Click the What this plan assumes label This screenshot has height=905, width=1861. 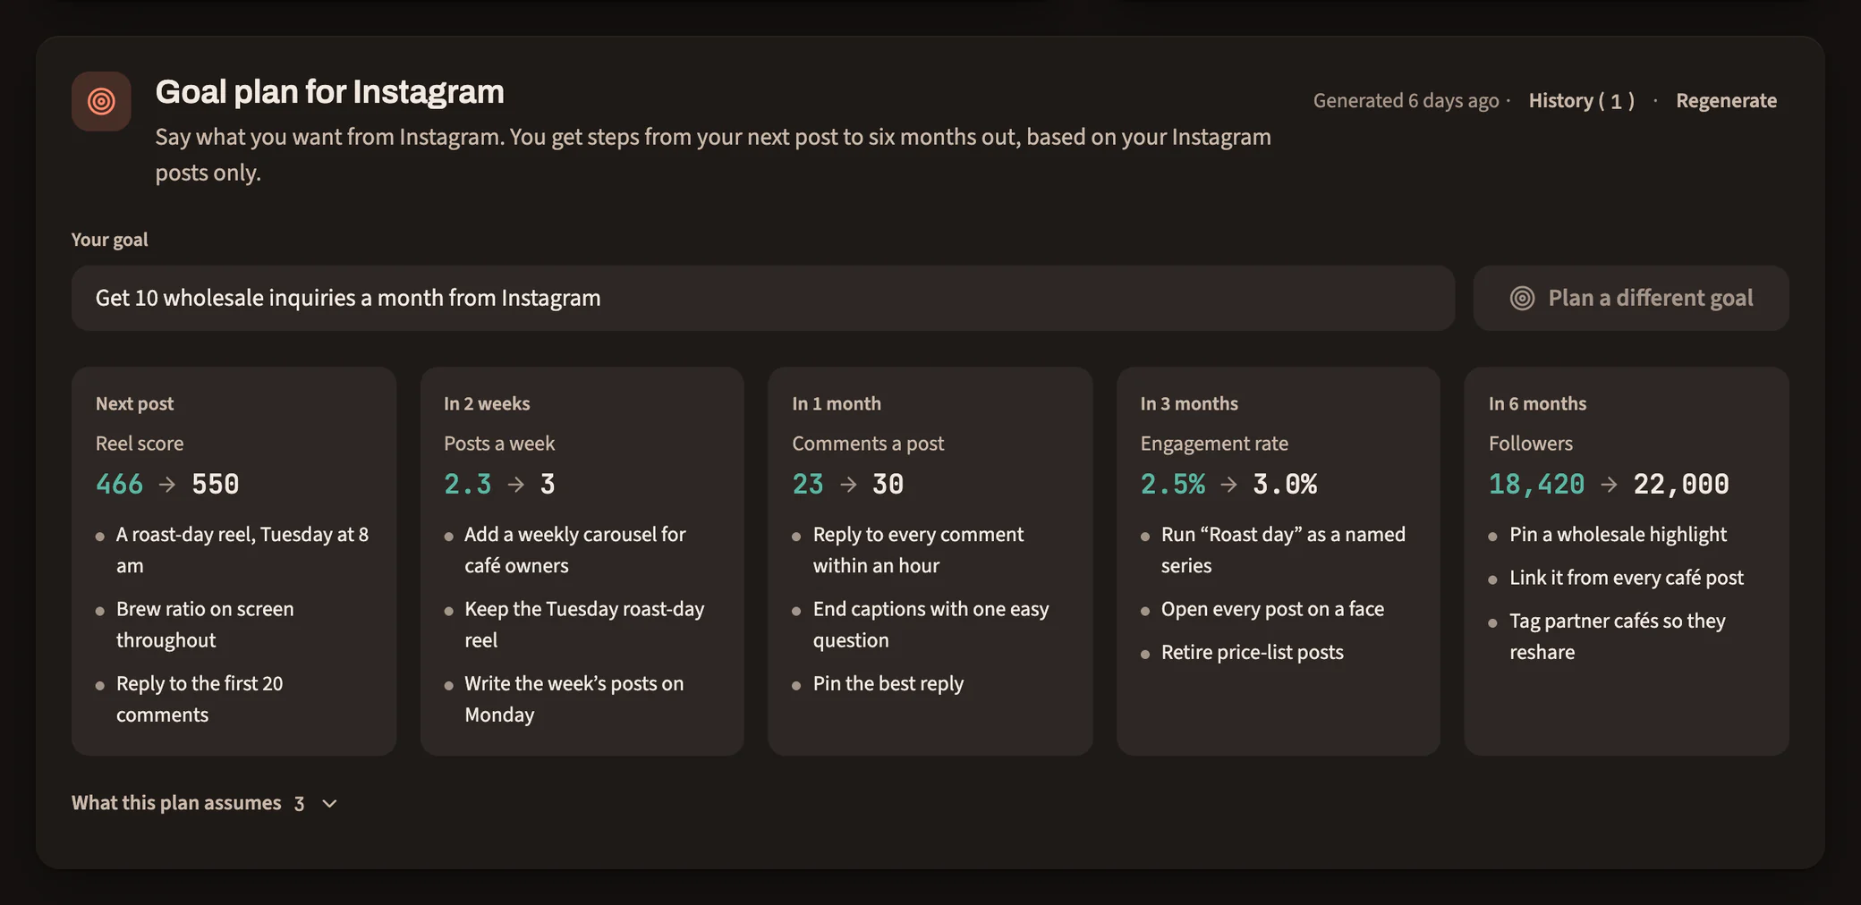(x=176, y=803)
